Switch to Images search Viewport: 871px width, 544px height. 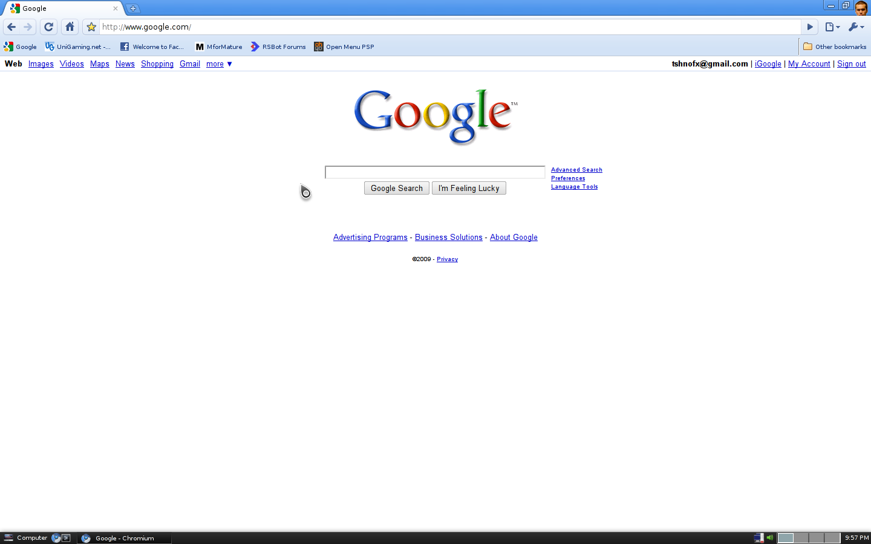coord(41,63)
